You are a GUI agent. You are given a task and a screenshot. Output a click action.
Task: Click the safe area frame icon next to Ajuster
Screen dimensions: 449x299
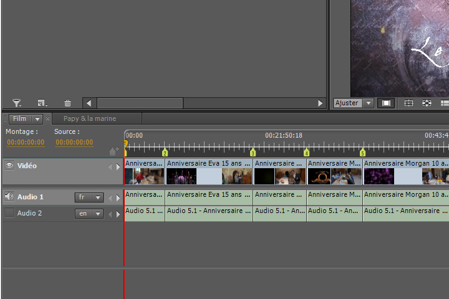(386, 103)
